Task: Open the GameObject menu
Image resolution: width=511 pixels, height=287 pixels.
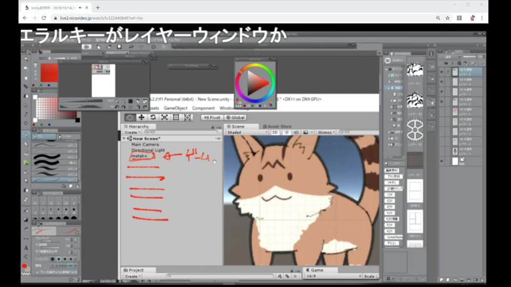Action: tap(175, 108)
